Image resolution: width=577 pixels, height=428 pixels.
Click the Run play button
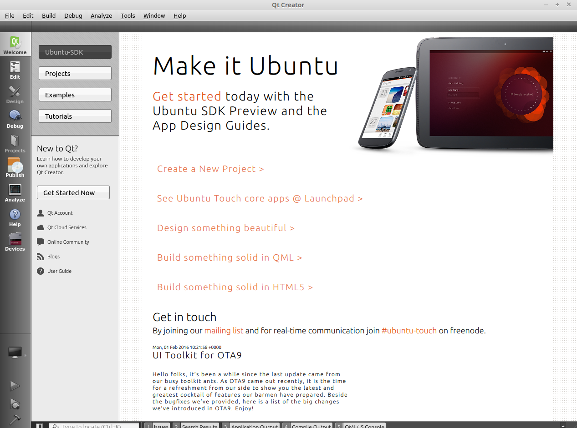[15, 386]
